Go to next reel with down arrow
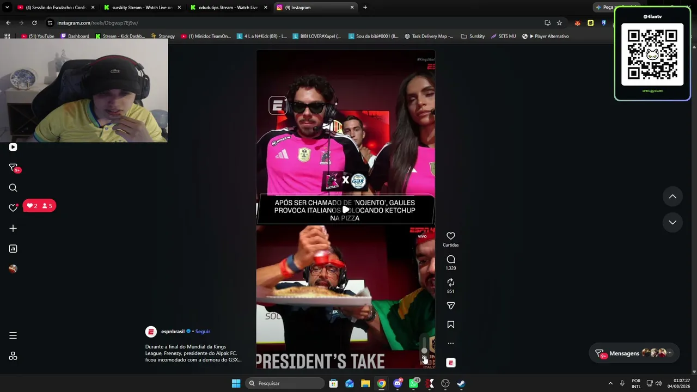Screen dimensions: 697x392 pyautogui.click(x=672, y=222)
